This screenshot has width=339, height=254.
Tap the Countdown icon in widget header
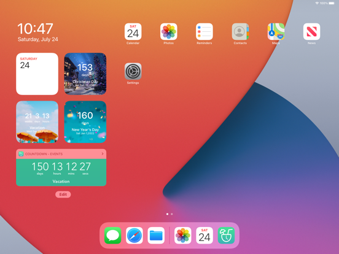(21, 154)
